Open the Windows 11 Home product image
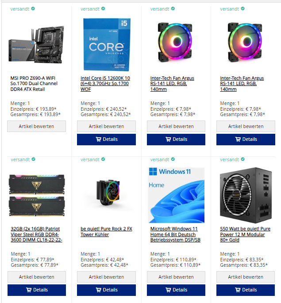 tap(176, 195)
